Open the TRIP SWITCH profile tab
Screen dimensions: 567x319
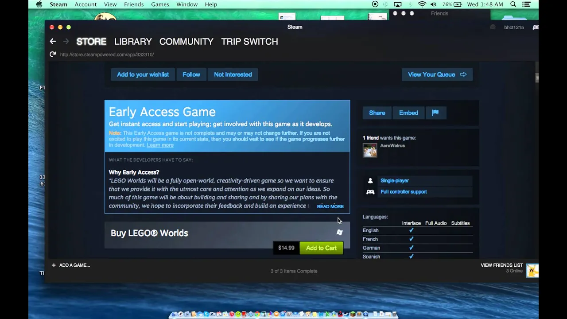249,42
